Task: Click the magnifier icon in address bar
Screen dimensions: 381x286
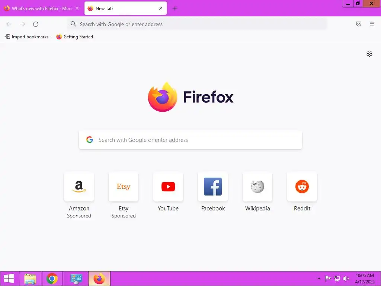Action: [x=73, y=24]
